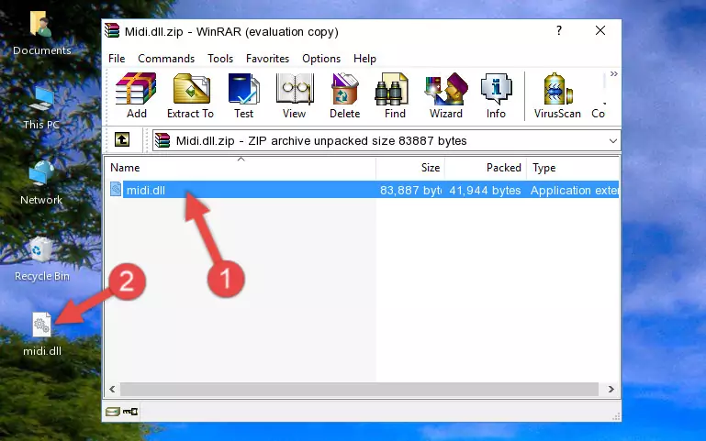Launch the Wizard tool
The height and width of the screenshot is (441, 706).
tap(446, 95)
